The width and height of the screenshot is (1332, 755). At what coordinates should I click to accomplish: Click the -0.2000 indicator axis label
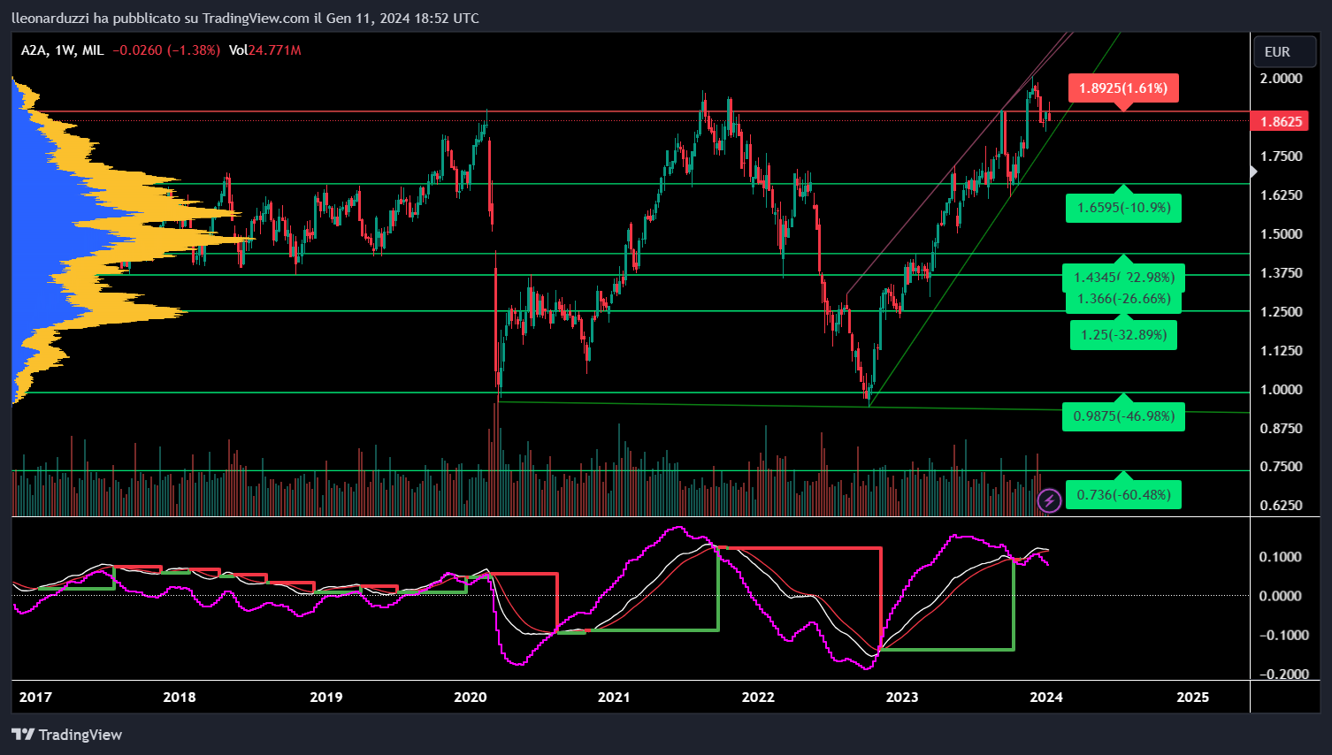click(x=1284, y=674)
